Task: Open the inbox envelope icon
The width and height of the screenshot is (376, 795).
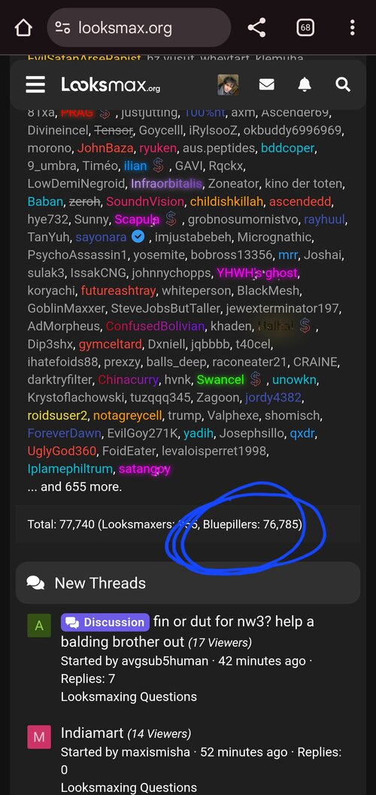Action: click(266, 85)
